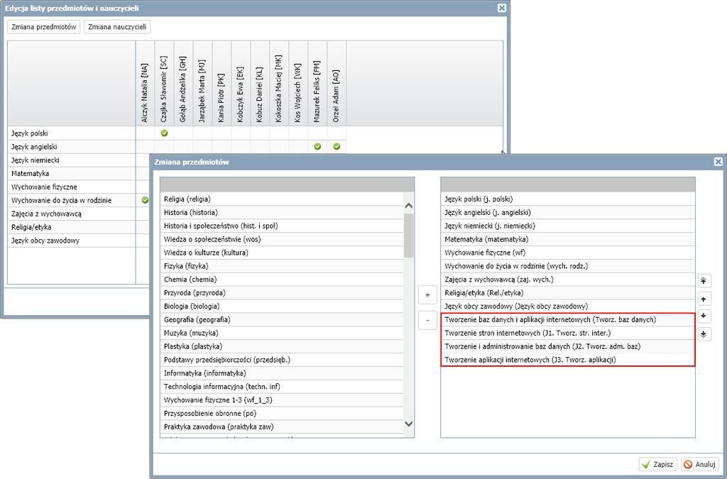Select Historia i społeczeństwo (hist. i społ)
The width and height of the screenshot is (727, 479).
(x=282, y=226)
